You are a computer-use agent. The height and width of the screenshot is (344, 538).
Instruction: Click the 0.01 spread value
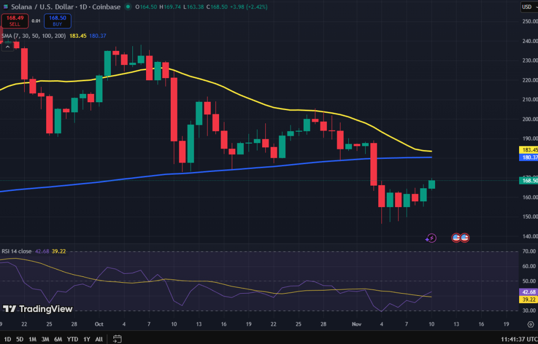pos(36,21)
